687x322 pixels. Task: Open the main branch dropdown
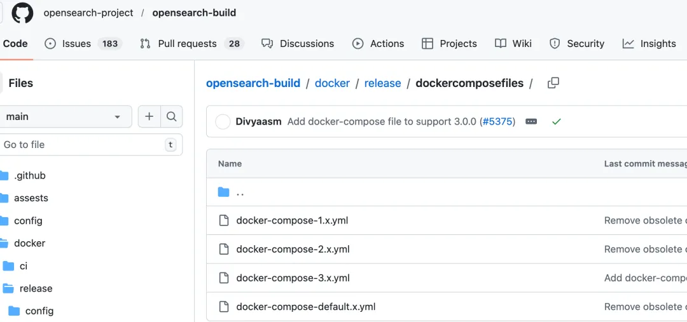tap(64, 116)
